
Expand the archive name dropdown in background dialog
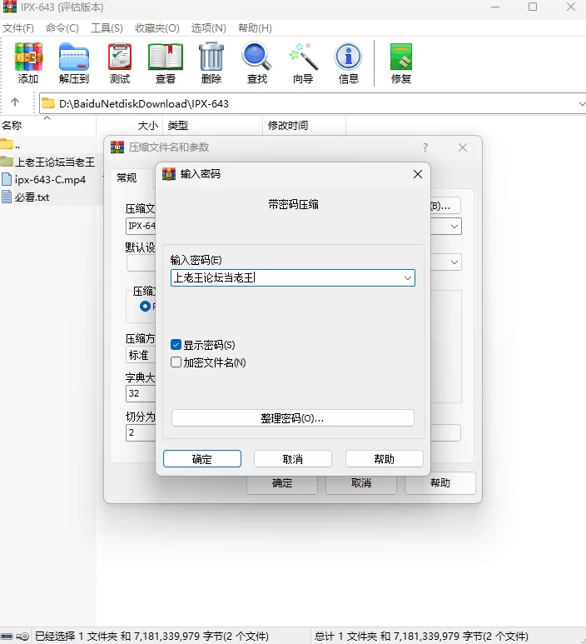(454, 227)
